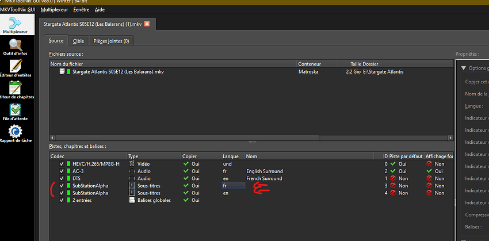Screen dimensions: 489x241
Task: Sort by the Conteneur column header
Action: (317, 64)
